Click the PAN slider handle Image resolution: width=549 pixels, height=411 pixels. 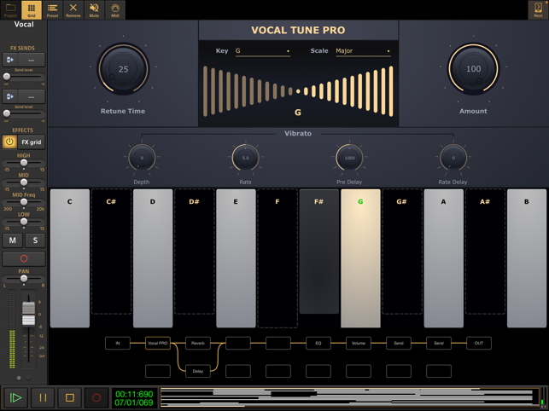(23, 279)
